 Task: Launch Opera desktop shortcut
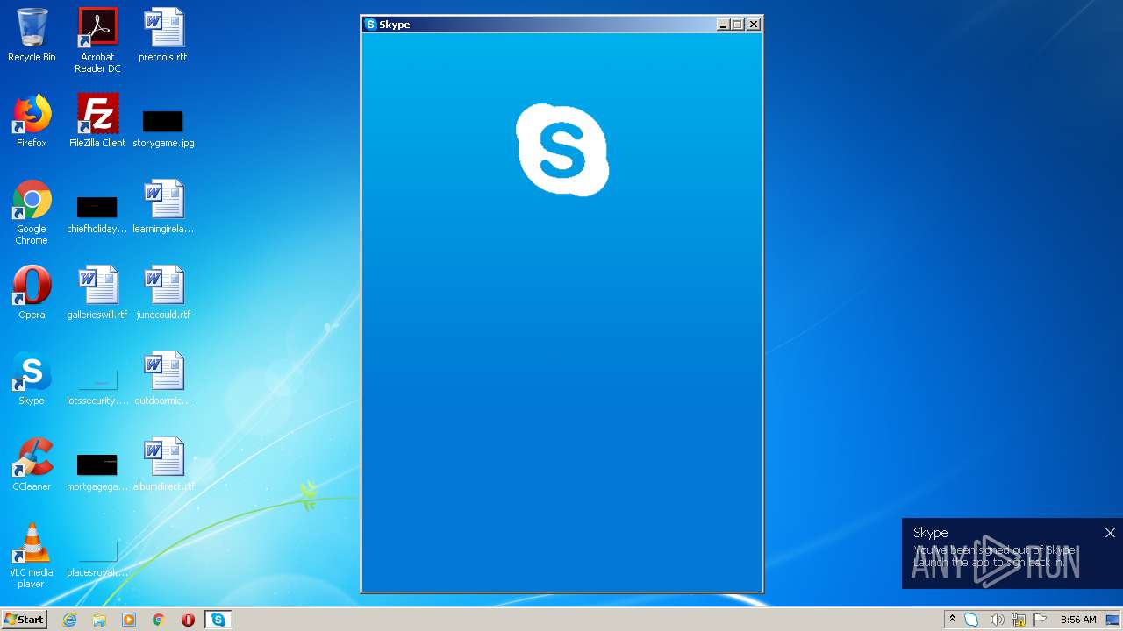[32, 293]
